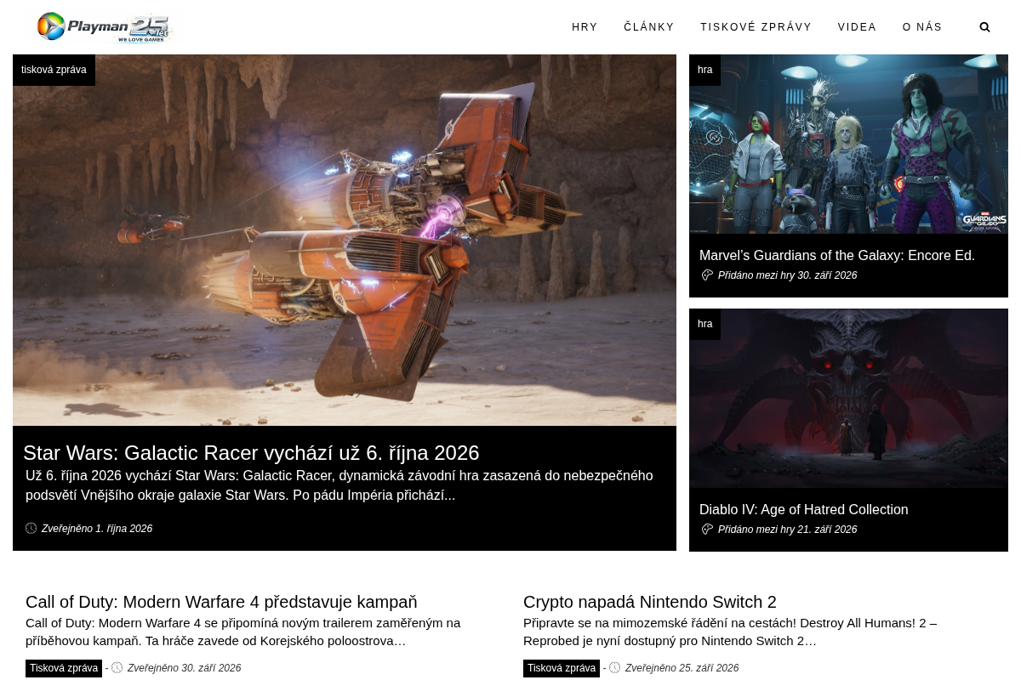Click the 'hra' badge on Guardians image
Viewport: 1021px width, 680px height.
704,70
